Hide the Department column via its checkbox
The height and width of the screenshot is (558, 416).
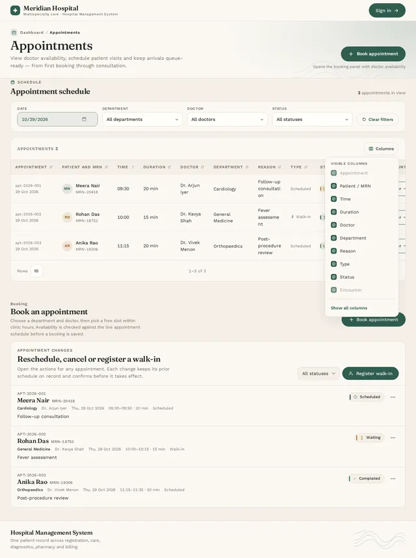click(x=334, y=238)
